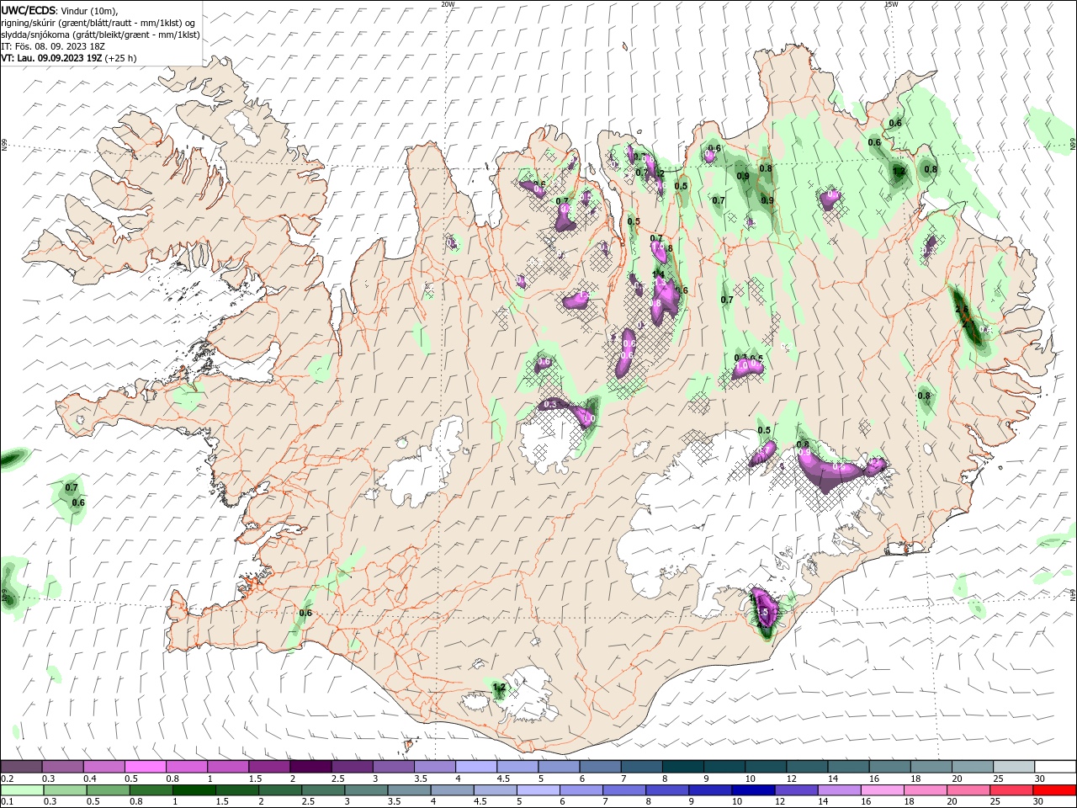Screen dimensions: 1077x808
Task: Pick the upper legend swatch starting at 18
Action: 931,767
